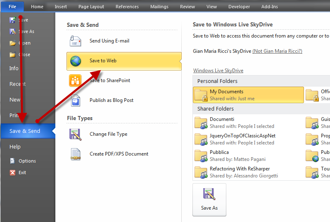Choose Save to SharePoint option
Image resolution: width=330 pixels, height=222 pixels.
point(124,80)
